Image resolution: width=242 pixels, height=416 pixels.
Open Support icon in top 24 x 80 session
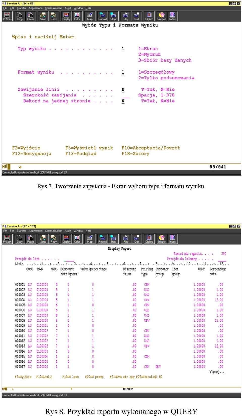coord(162,16)
